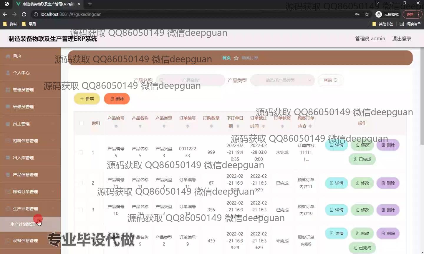Click sort arrows under 产品编号 column
The height and width of the screenshot is (254, 424).
pos(116,126)
